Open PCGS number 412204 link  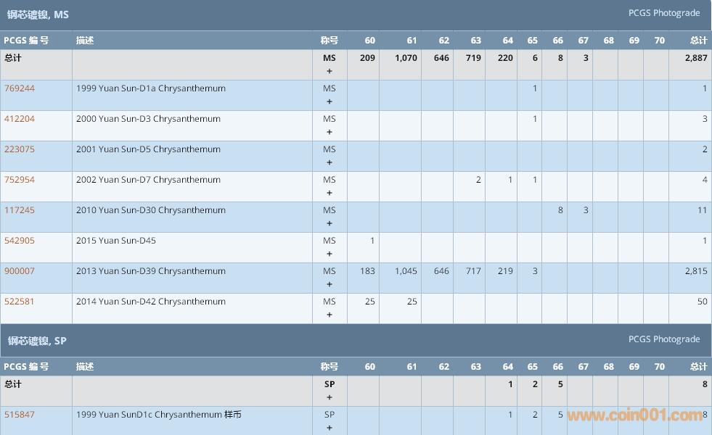tap(20, 119)
